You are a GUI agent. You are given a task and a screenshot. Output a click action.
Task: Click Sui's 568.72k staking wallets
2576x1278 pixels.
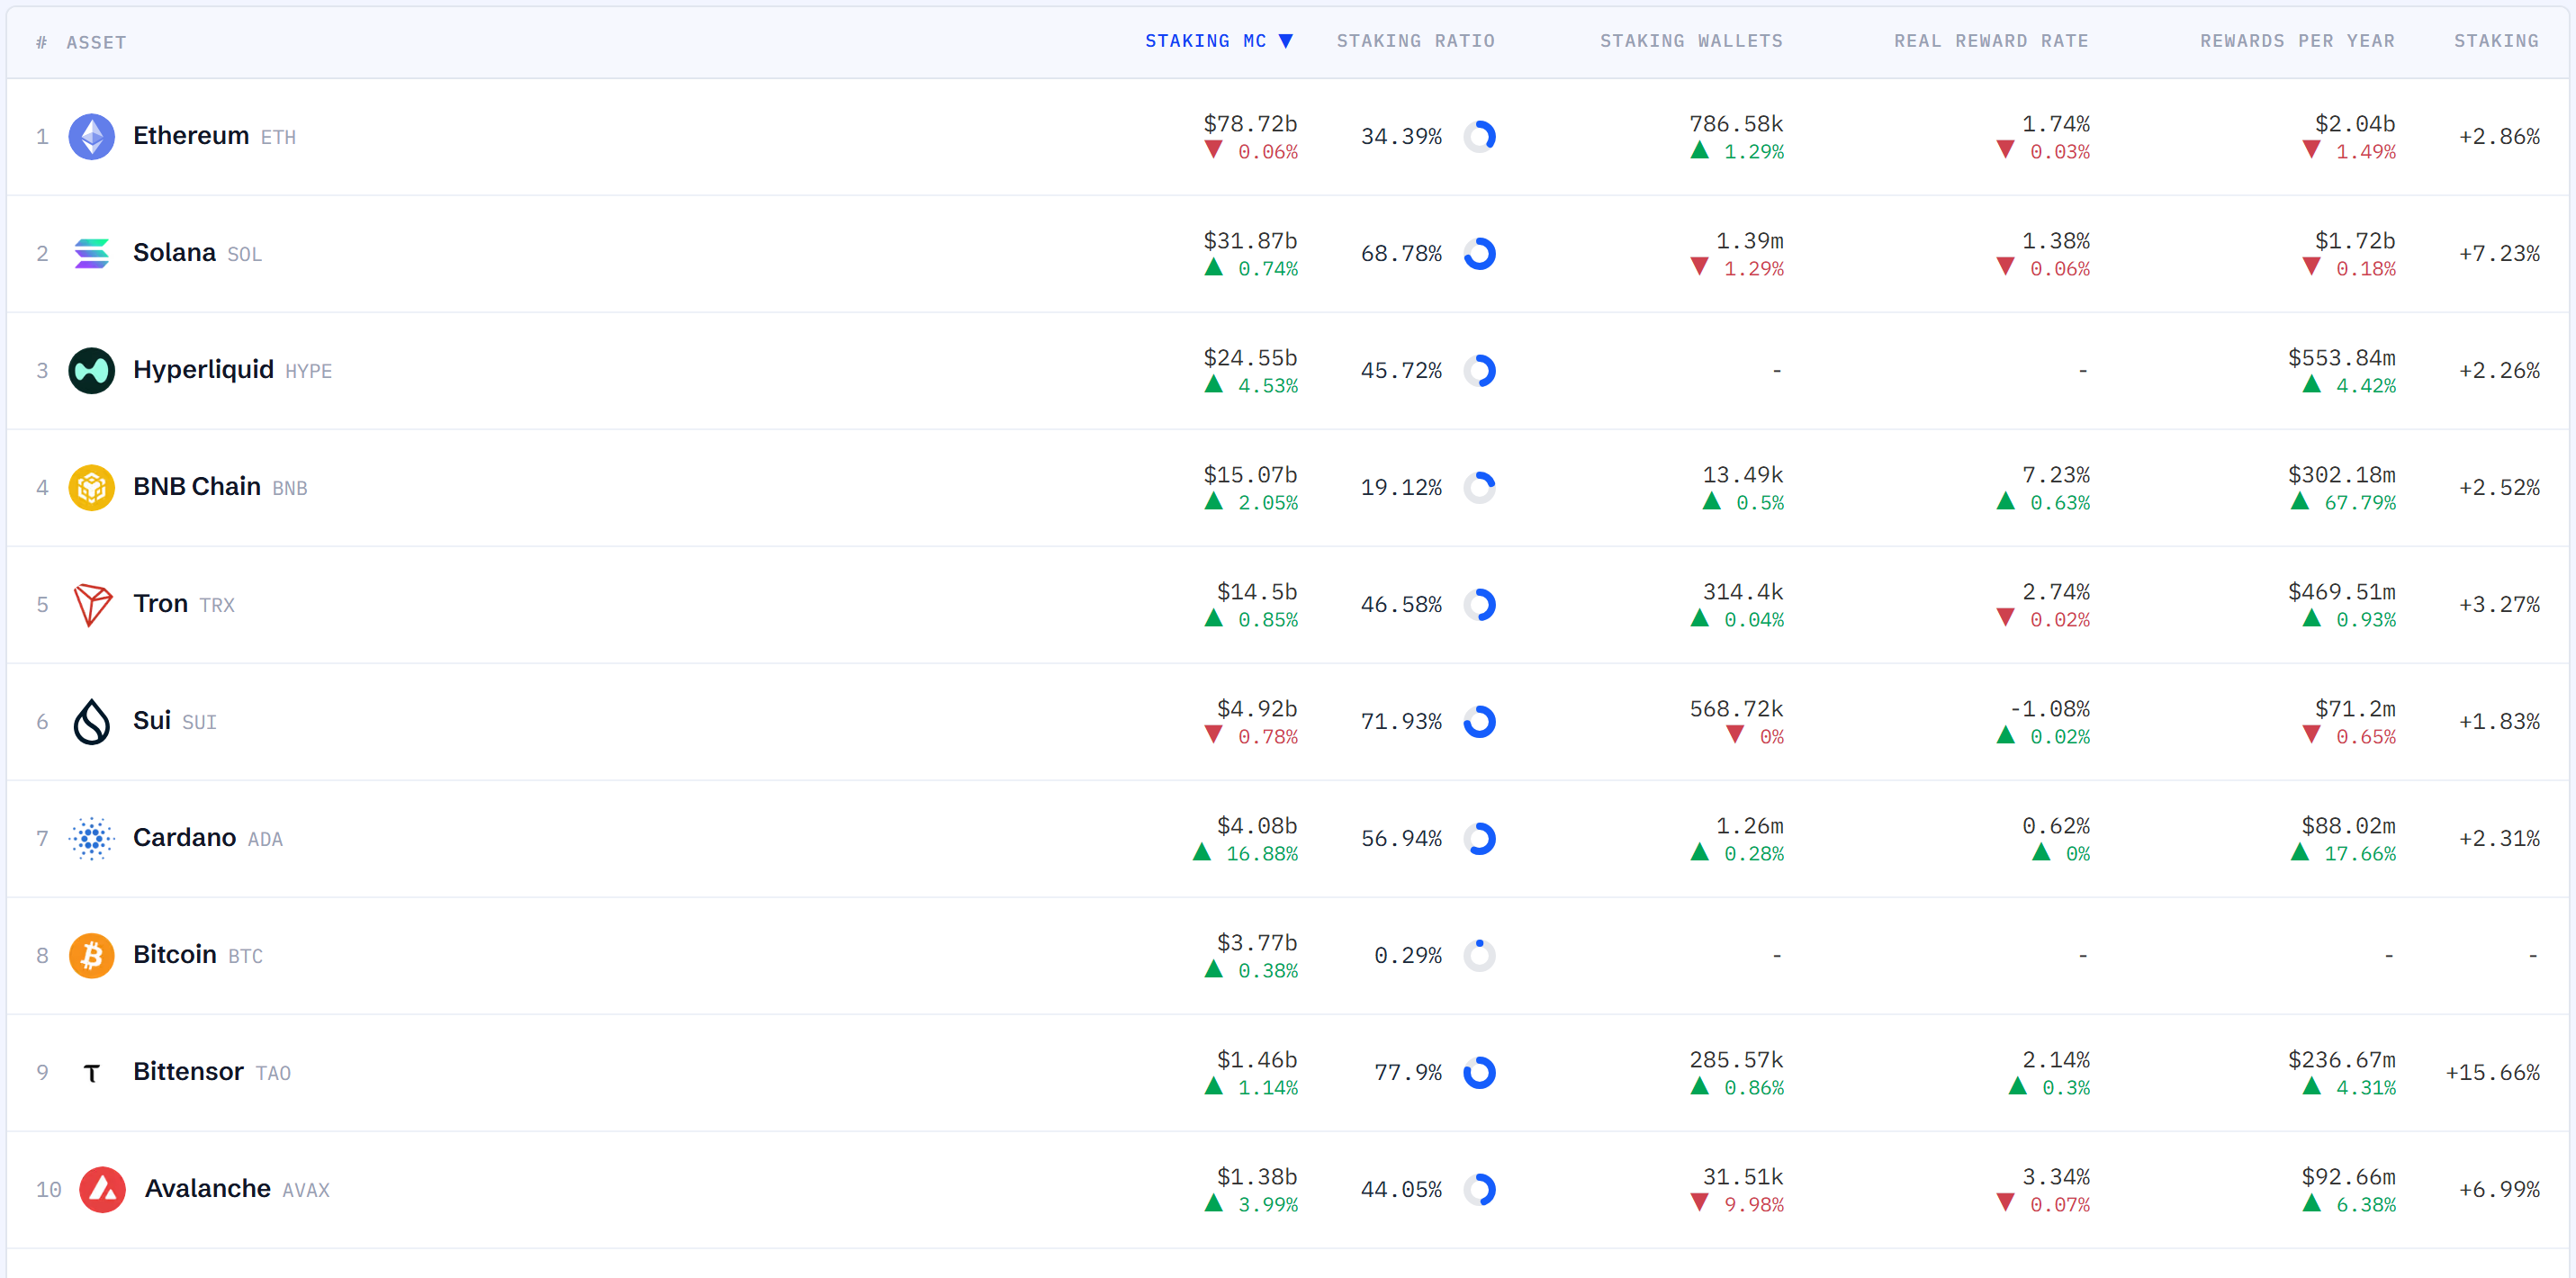pyautogui.click(x=1736, y=709)
